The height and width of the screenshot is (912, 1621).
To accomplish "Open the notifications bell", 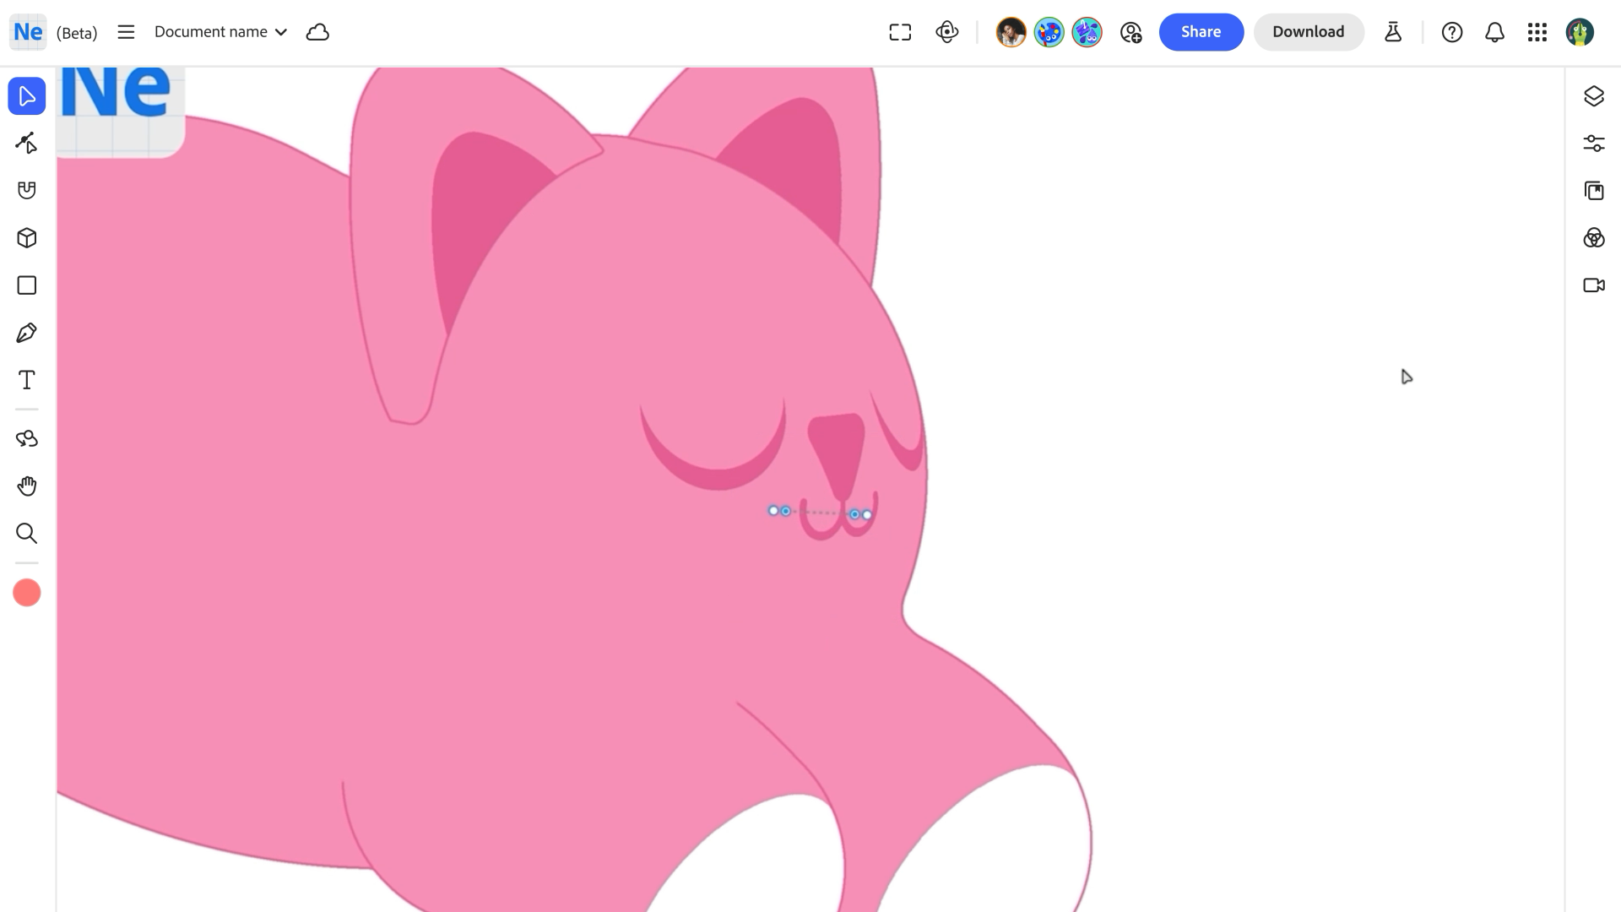I will click(1494, 32).
